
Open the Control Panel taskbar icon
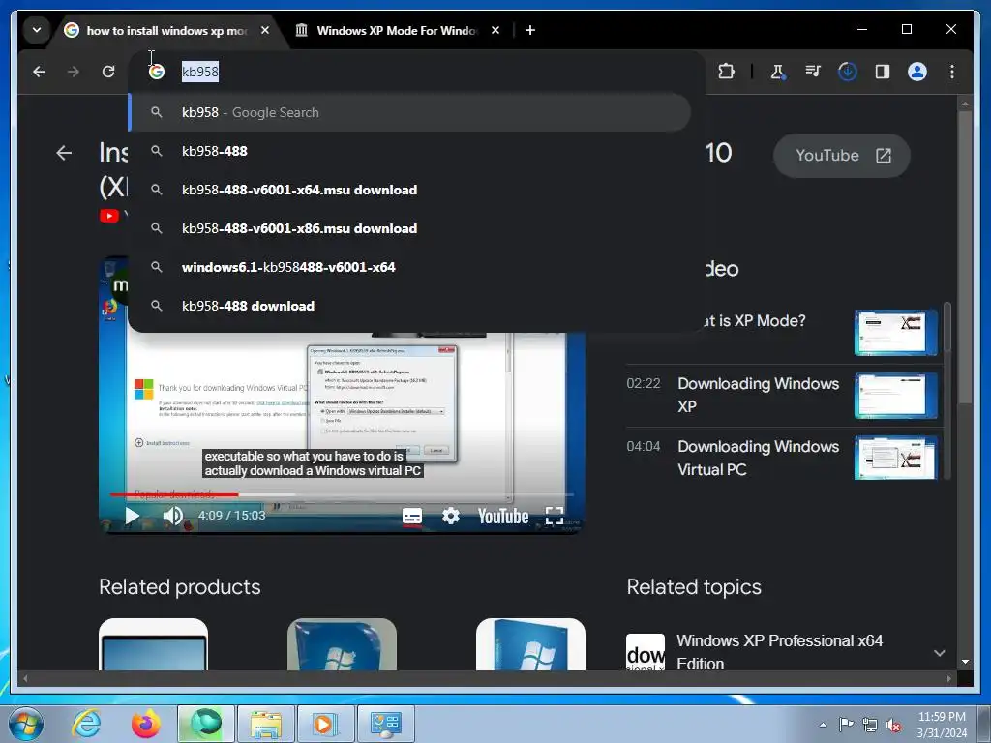point(386,724)
